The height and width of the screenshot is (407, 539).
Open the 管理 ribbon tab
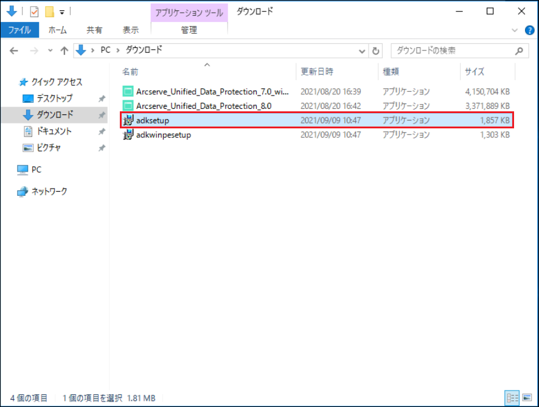coord(189,30)
